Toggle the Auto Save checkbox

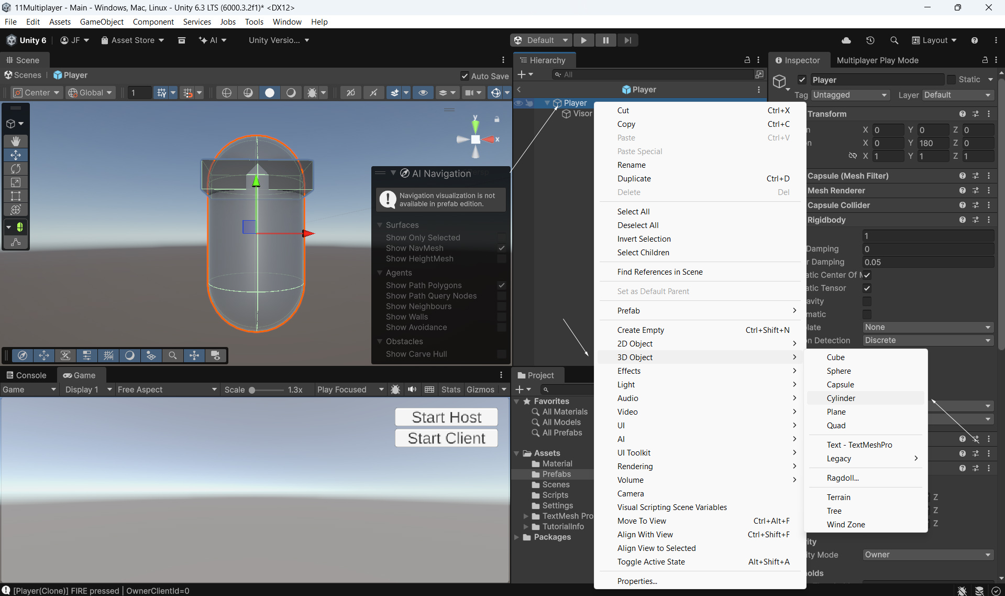[x=464, y=76]
